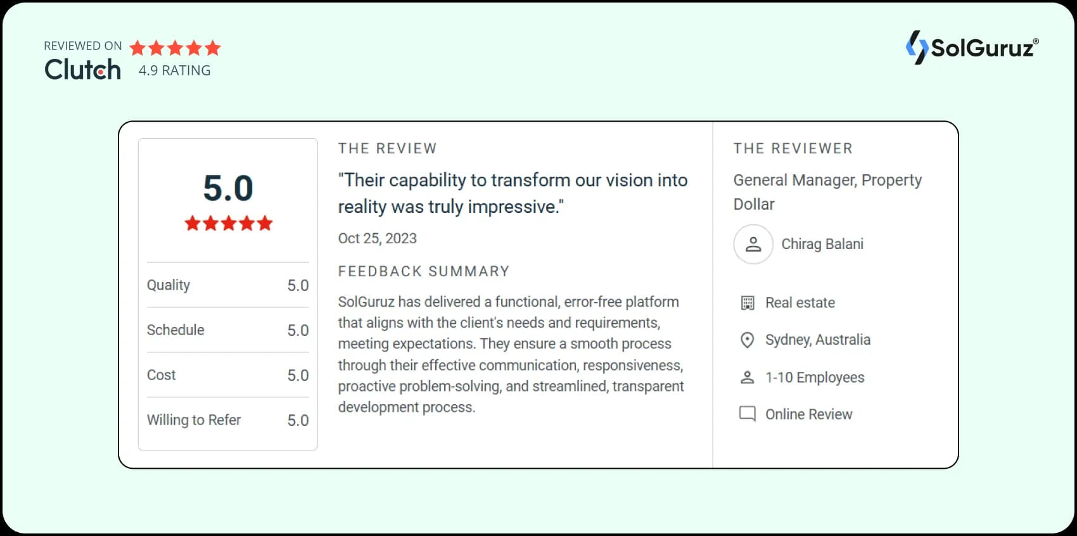Select the Willing to Refer row
This screenshot has height=536, width=1077.
pyautogui.click(x=227, y=420)
